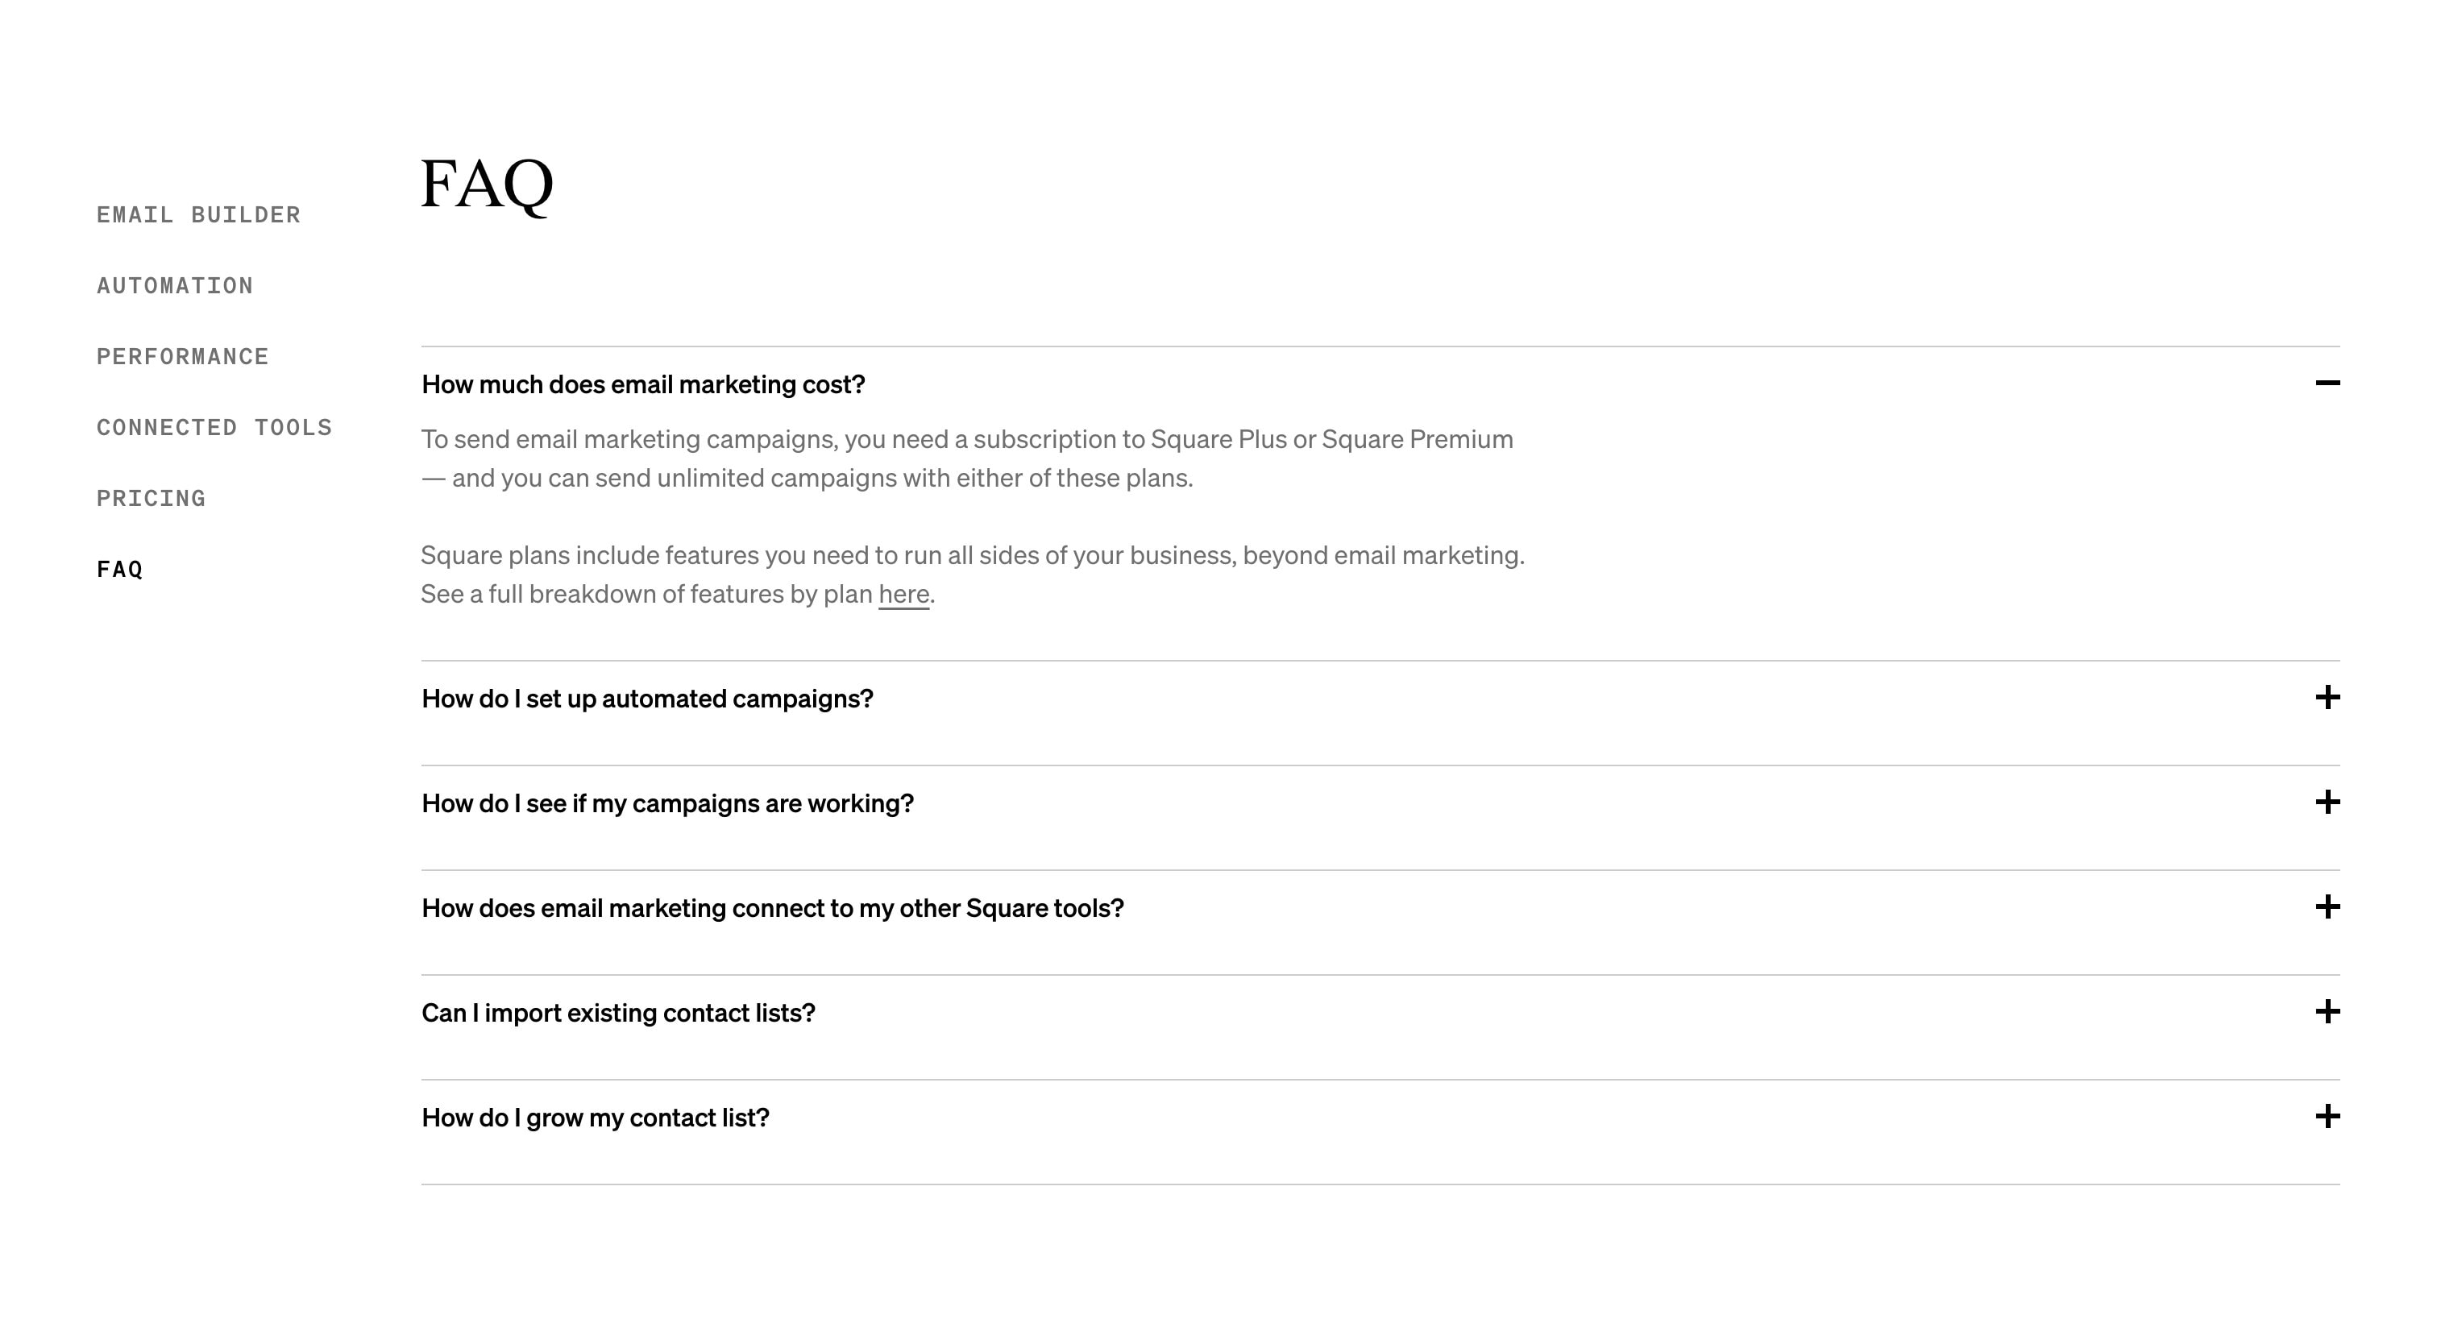2437x1344 pixels.
Task: Expand the Square tools connection question
Action: [x=2327, y=906]
